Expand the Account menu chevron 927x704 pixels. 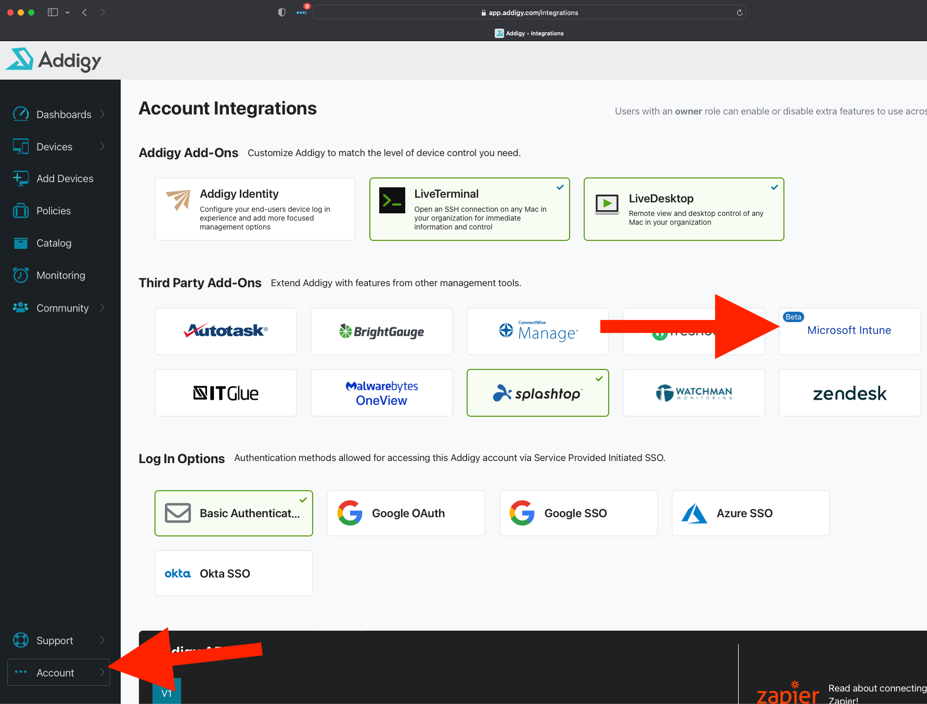(x=102, y=672)
